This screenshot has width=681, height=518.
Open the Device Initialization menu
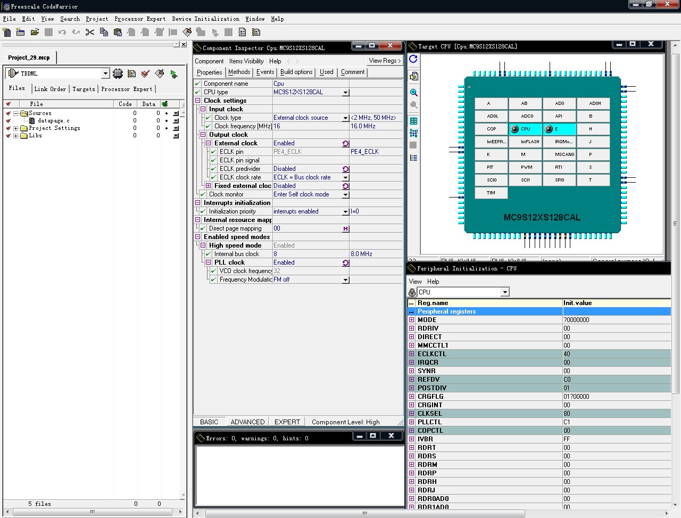[x=205, y=19]
